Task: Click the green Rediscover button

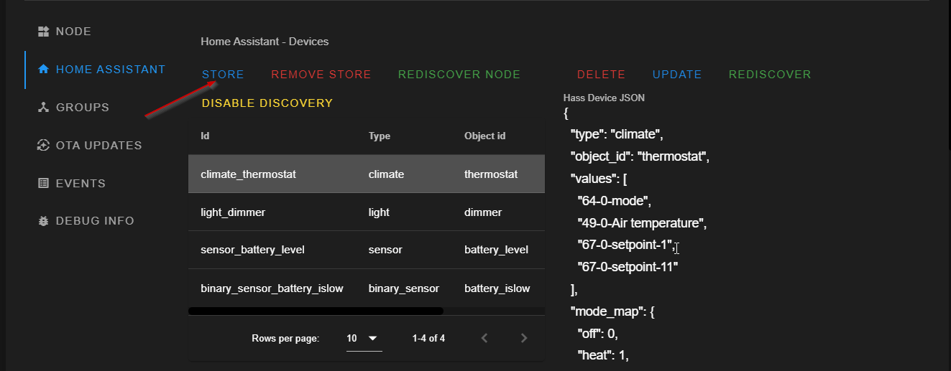Action: (770, 75)
